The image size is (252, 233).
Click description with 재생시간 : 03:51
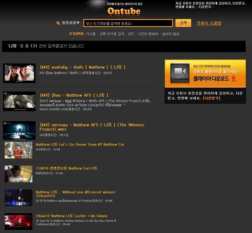(76, 73)
